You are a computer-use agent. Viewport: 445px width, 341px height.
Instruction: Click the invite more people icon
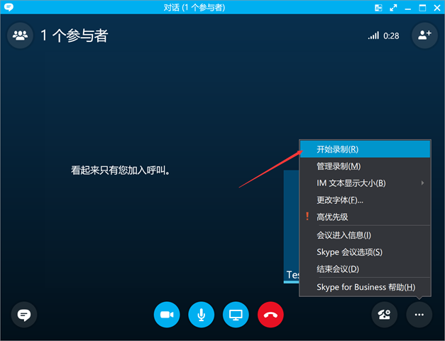[x=424, y=36]
